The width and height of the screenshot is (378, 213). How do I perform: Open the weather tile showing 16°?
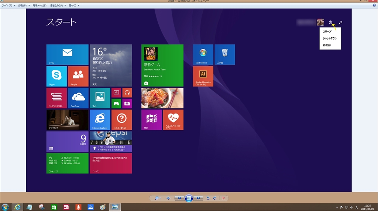[111, 65]
